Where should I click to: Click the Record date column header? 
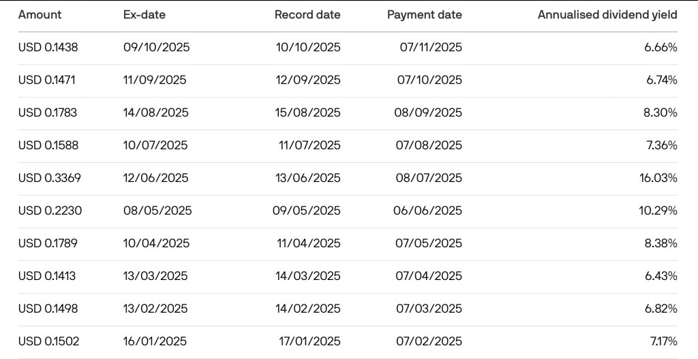(x=307, y=14)
